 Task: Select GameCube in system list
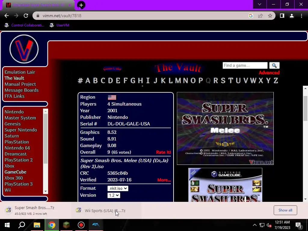click(15, 172)
